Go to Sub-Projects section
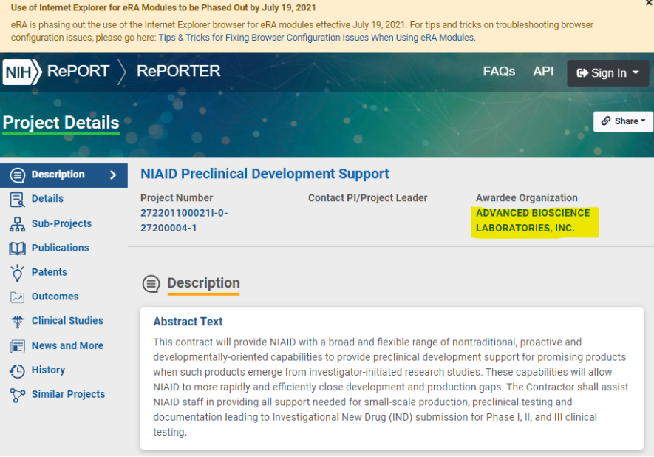 (62, 224)
